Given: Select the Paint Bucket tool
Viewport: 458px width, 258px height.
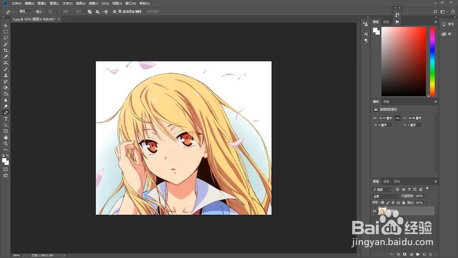Looking at the screenshot, I should (x=5, y=94).
